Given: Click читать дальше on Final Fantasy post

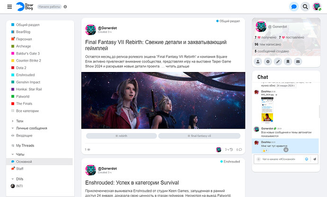Looking at the screenshot, I should [x=177, y=66].
